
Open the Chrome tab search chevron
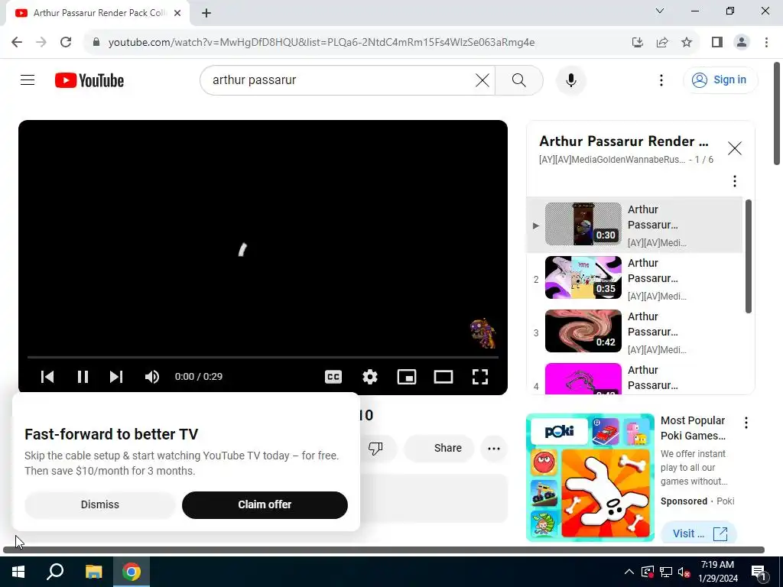(660, 11)
